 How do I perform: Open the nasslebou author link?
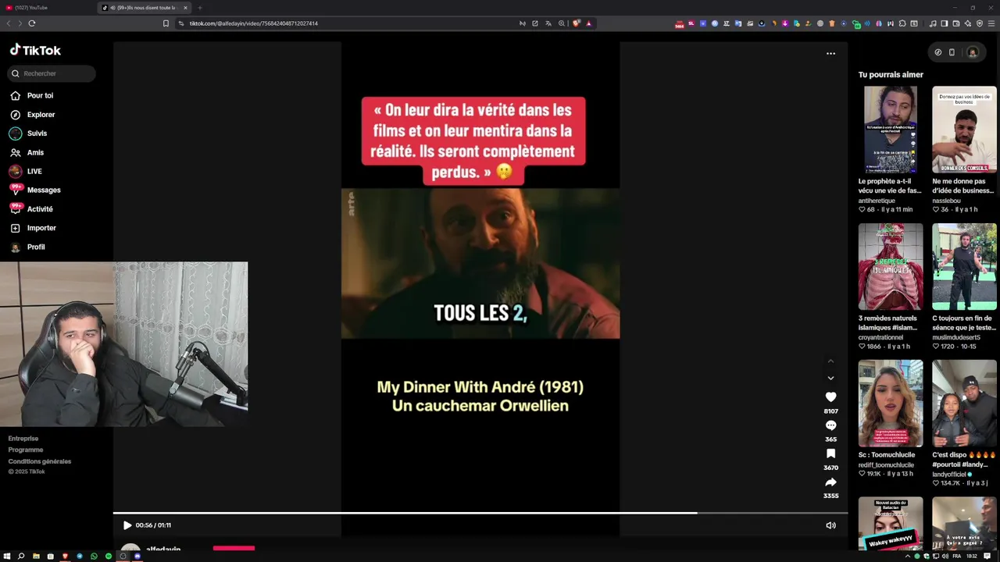click(x=946, y=201)
